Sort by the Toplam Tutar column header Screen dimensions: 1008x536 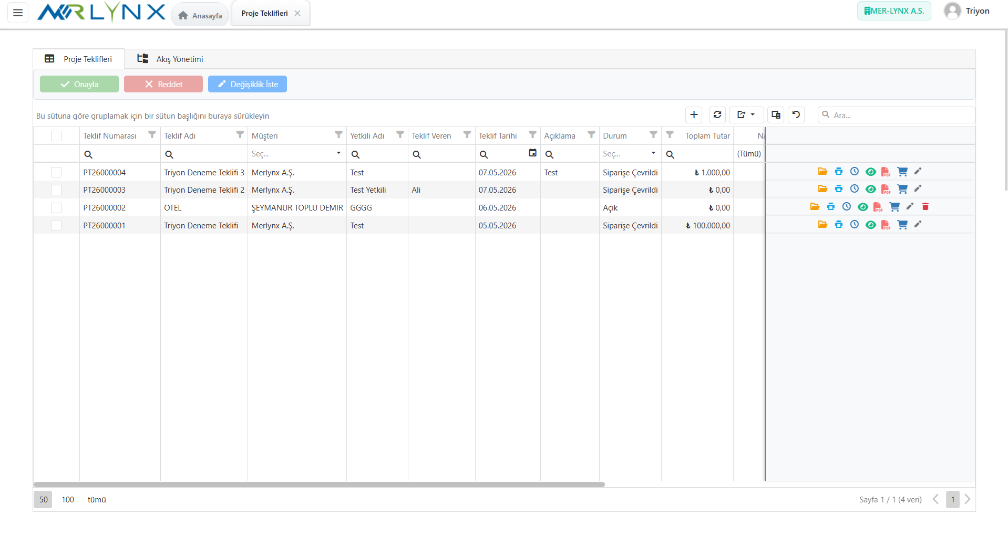[707, 136]
